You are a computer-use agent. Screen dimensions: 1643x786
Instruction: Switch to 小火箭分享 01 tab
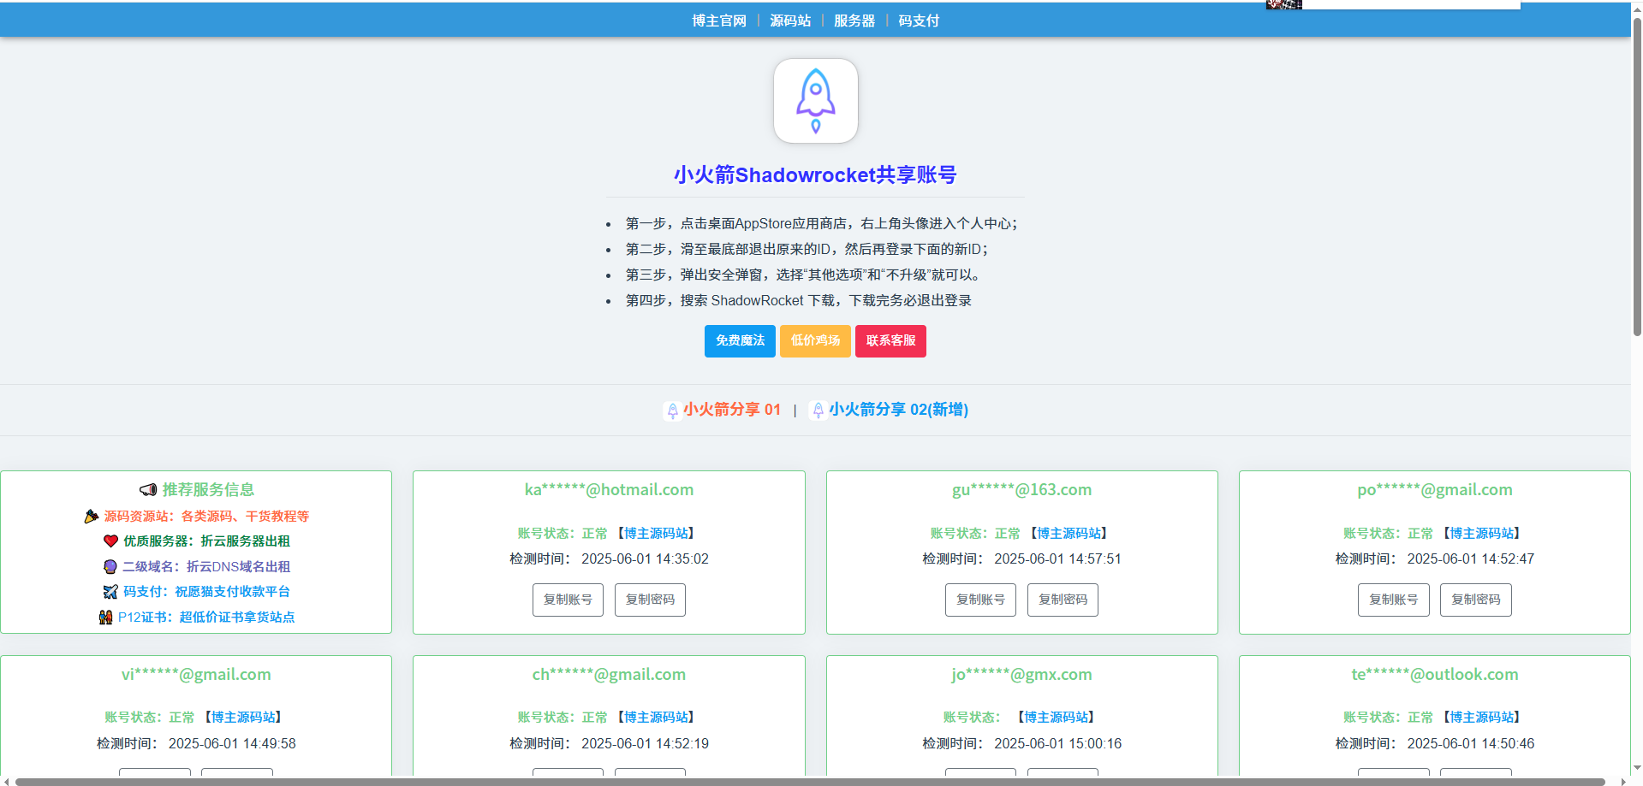click(x=732, y=410)
